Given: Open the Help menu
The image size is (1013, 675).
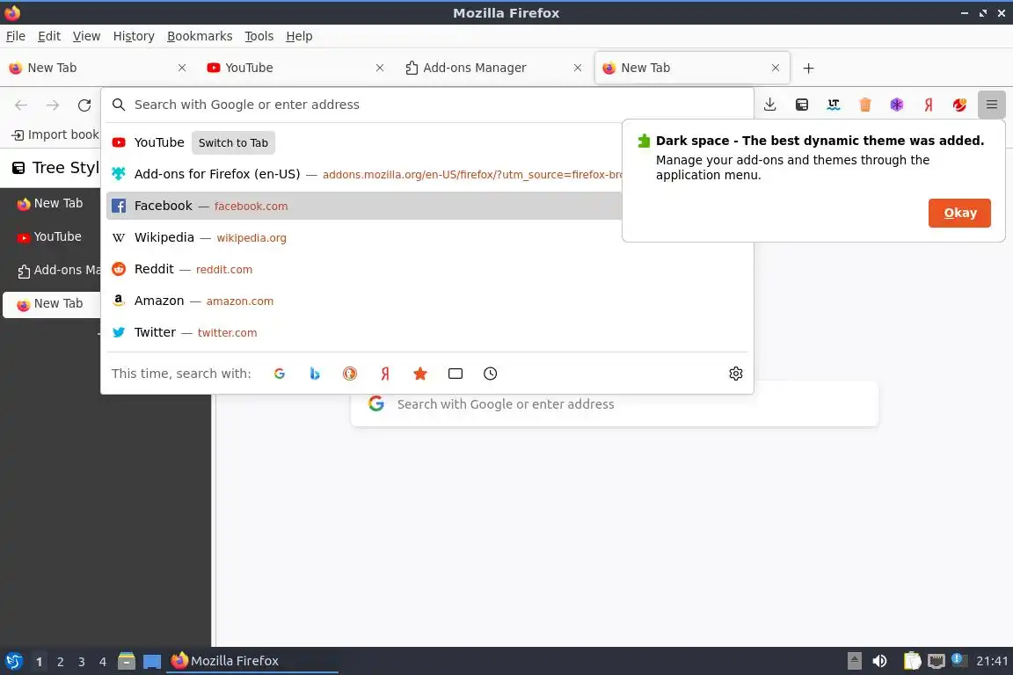Looking at the screenshot, I should click(299, 36).
